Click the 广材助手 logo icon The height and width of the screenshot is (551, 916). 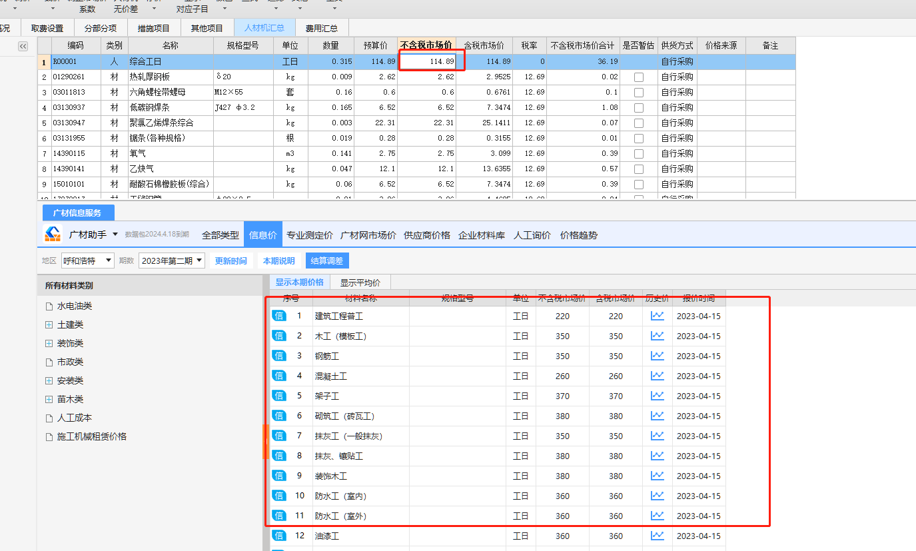tap(53, 235)
